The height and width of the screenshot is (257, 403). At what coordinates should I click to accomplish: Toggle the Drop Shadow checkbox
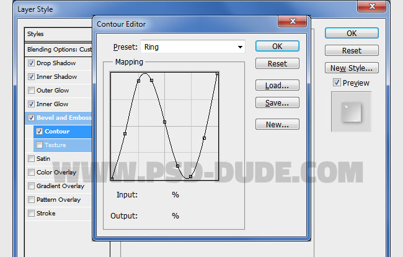(x=31, y=63)
